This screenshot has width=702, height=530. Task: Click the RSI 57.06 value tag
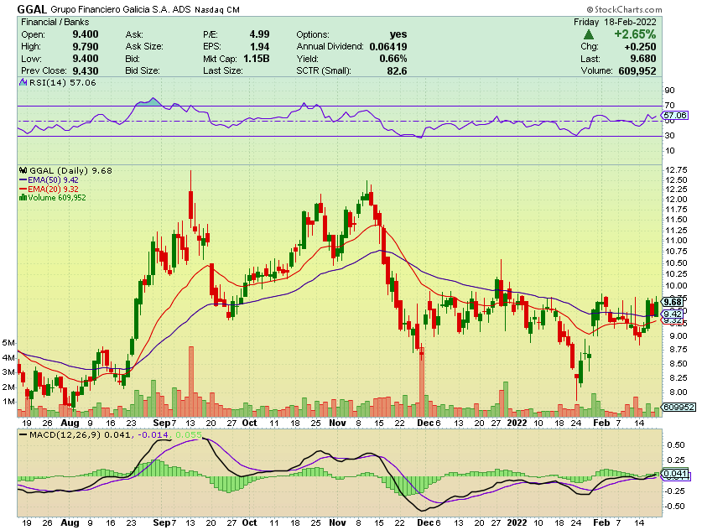pyautogui.click(x=674, y=115)
